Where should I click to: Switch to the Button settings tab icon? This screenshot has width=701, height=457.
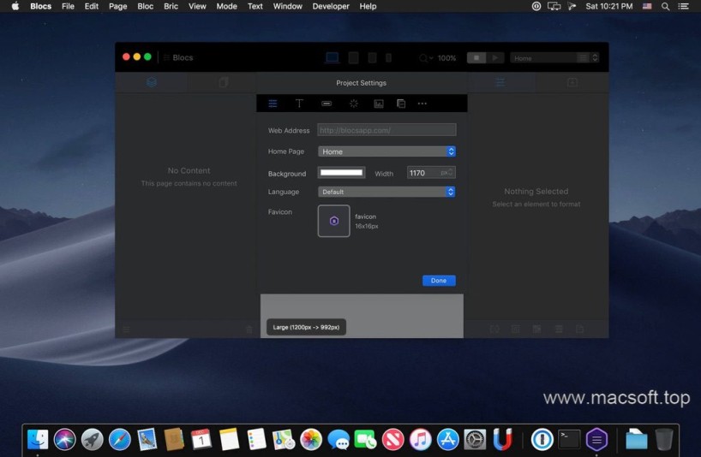(327, 104)
